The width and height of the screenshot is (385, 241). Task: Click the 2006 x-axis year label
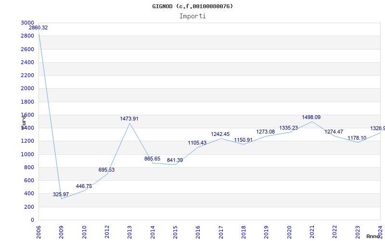click(x=38, y=232)
